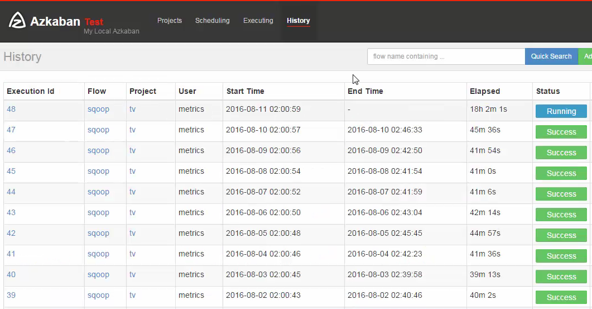Open tv project link in execution 44 row
The height and width of the screenshot is (309, 592).
132,192
